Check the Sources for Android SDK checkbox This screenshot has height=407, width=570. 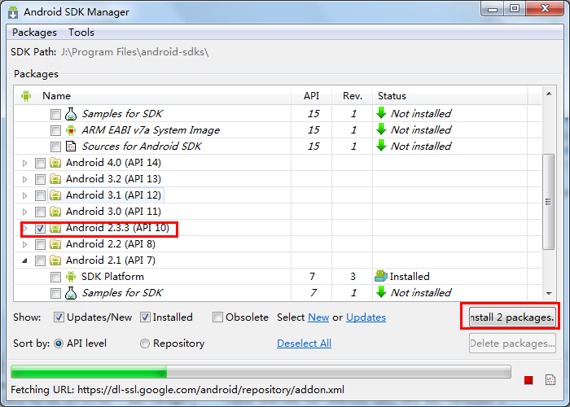pyautogui.click(x=55, y=147)
